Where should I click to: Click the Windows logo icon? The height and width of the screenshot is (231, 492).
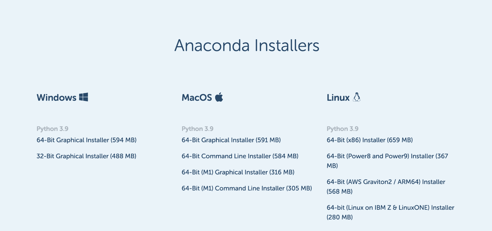pos(84,97)
